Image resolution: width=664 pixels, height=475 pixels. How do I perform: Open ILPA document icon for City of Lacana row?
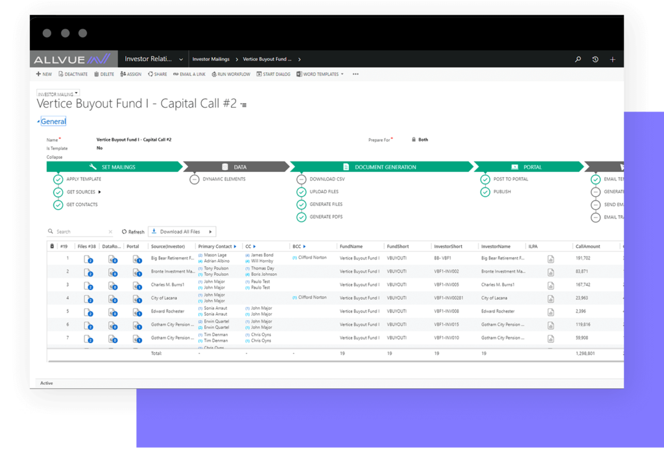551,298
